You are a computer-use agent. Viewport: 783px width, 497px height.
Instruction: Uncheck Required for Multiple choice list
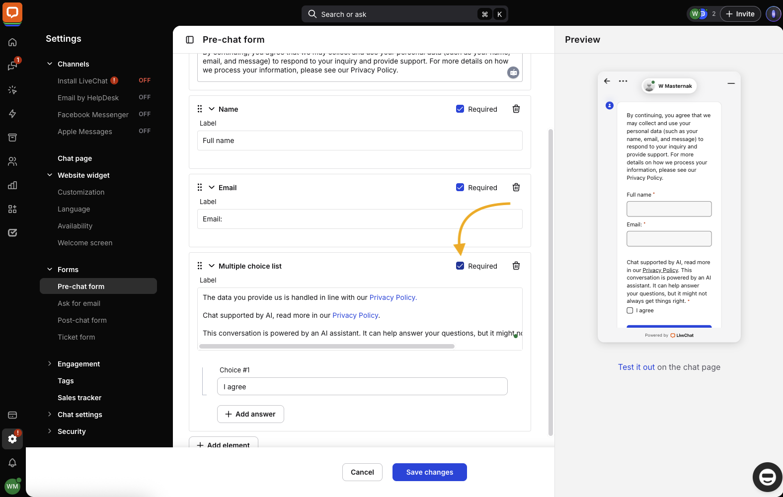pyautogui.click(x=460, y=266)
